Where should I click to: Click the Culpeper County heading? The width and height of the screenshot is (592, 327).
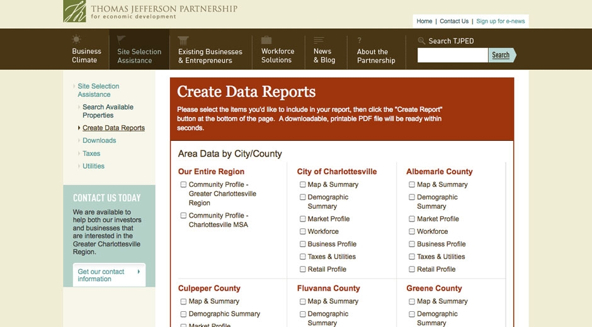coord(209,289)
